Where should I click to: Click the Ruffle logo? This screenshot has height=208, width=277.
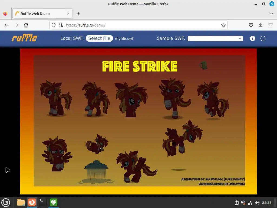pos(24,38)
